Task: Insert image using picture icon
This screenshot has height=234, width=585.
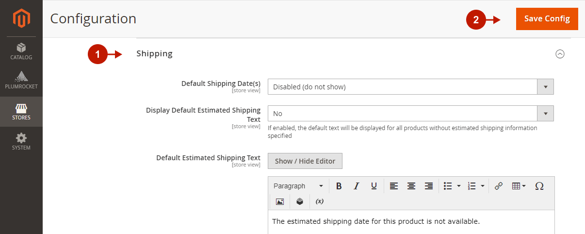Action: (279, 201)
